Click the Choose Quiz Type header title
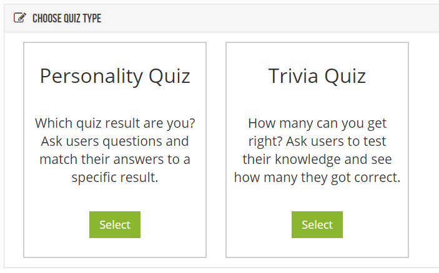439x273 pixels. point(67,19)
